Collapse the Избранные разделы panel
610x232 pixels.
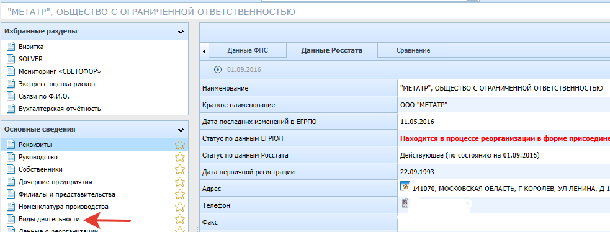tap(181, 32)
